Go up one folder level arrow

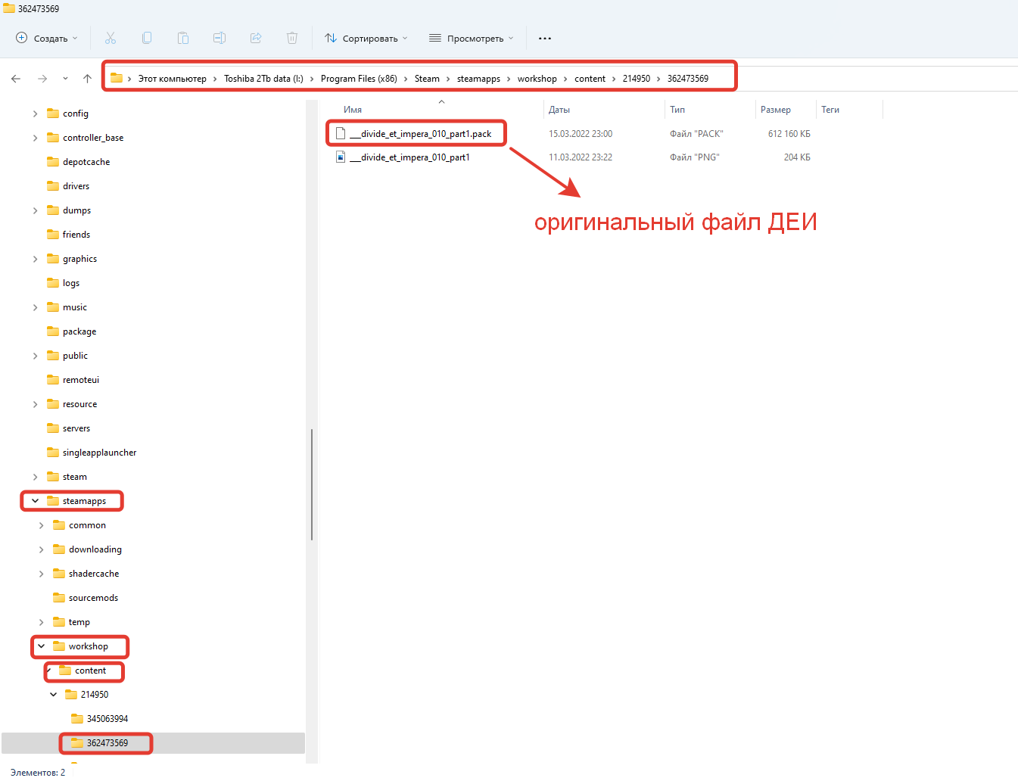point(87,79)
